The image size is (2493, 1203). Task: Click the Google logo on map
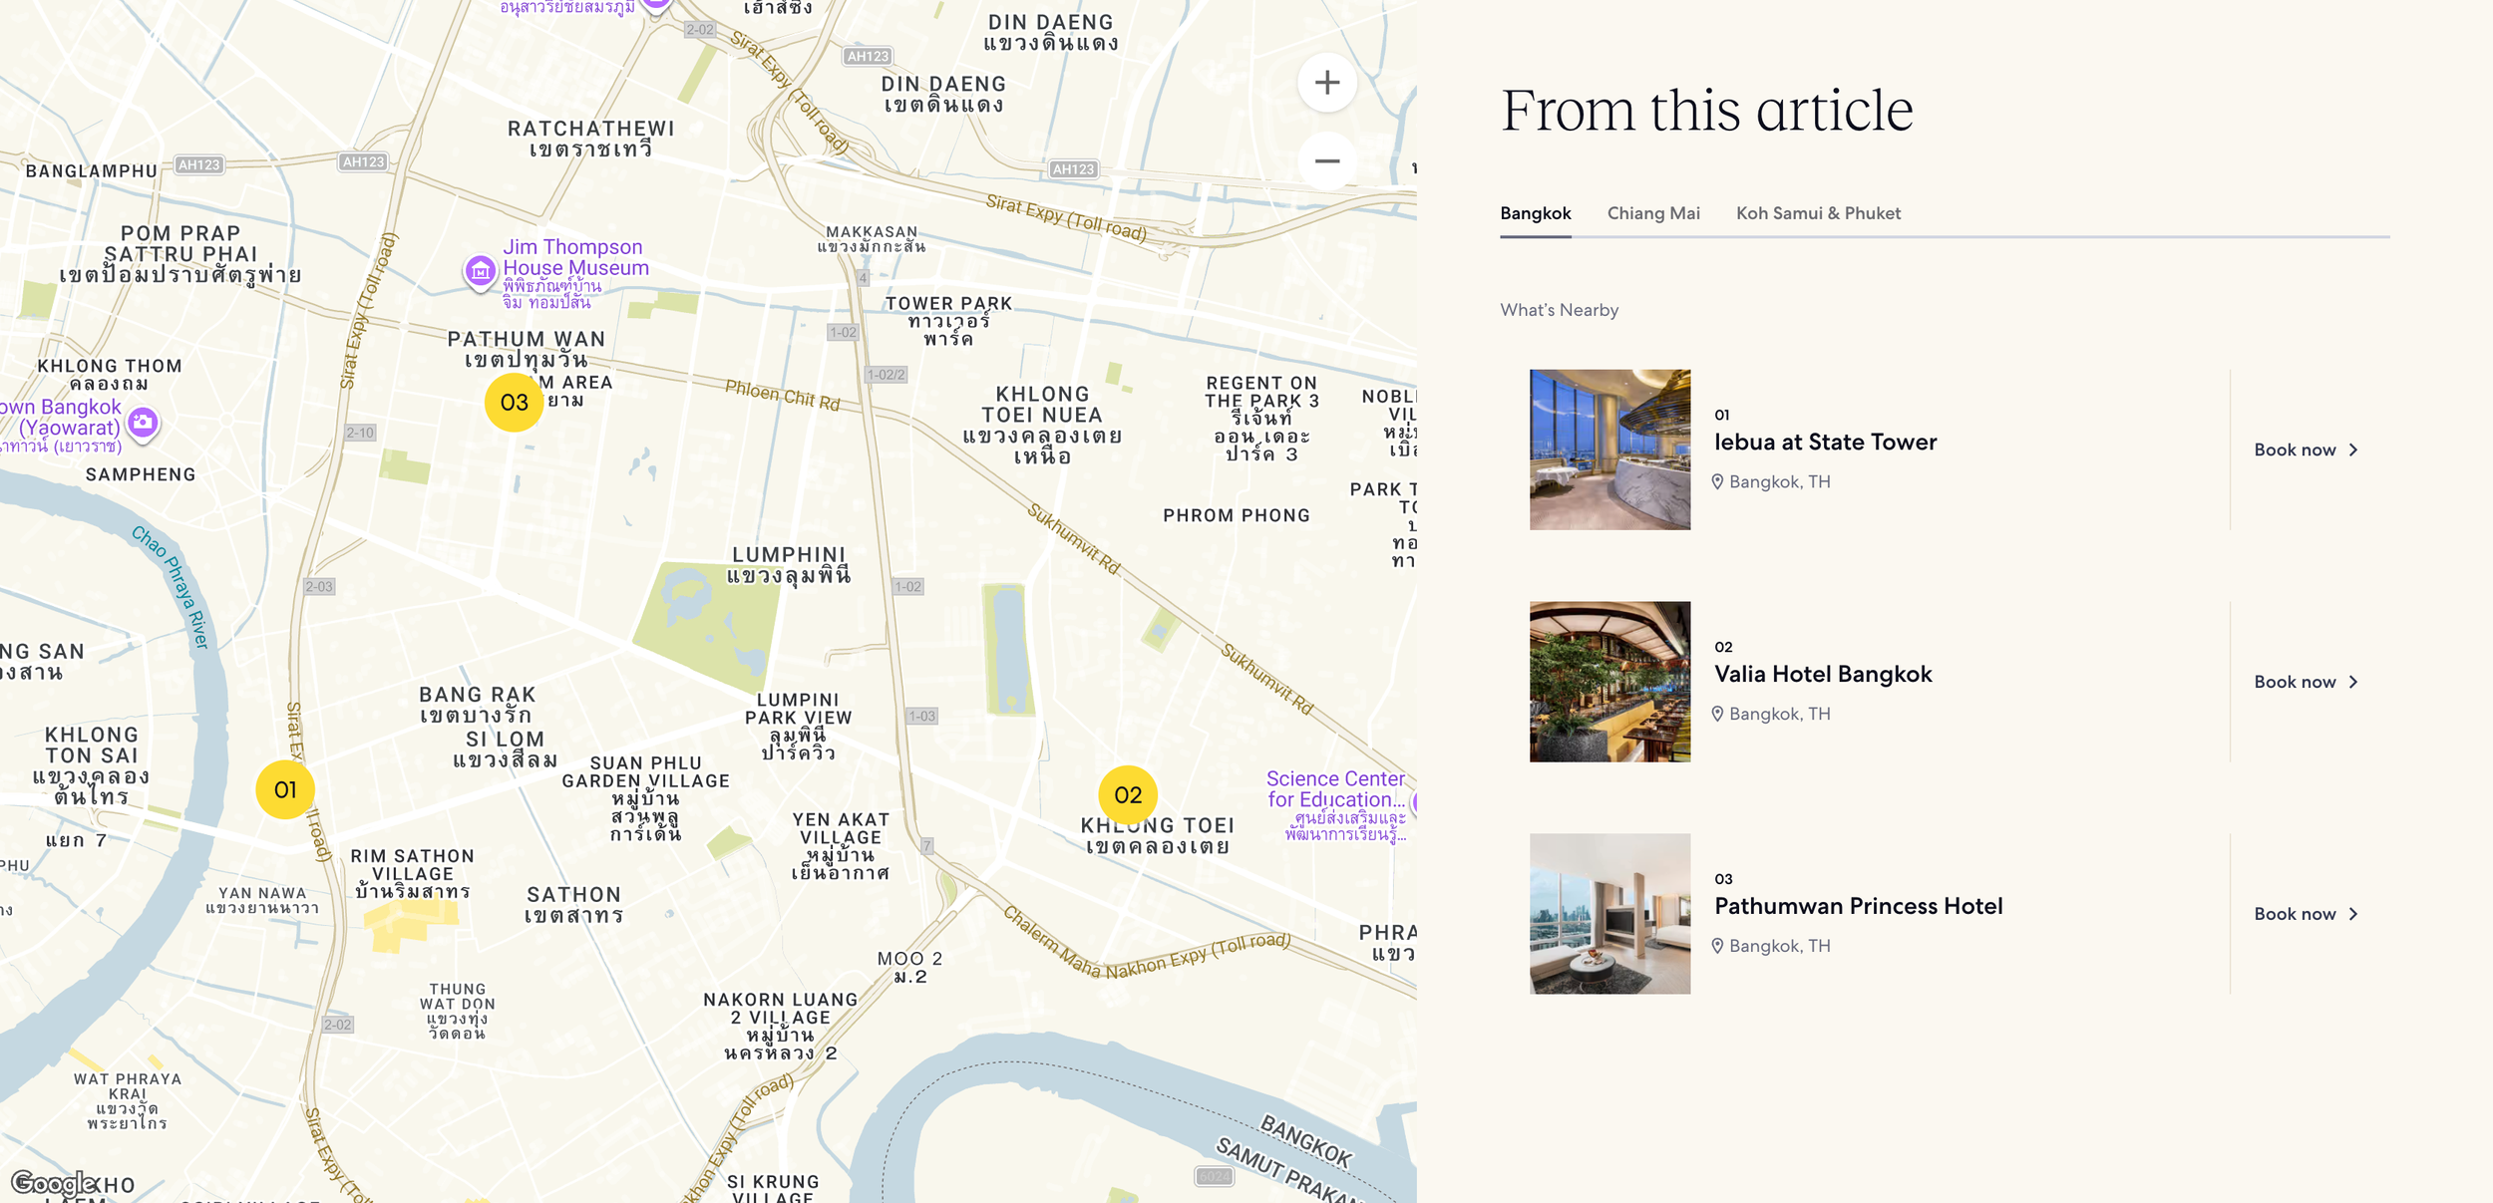[54, 1183]
